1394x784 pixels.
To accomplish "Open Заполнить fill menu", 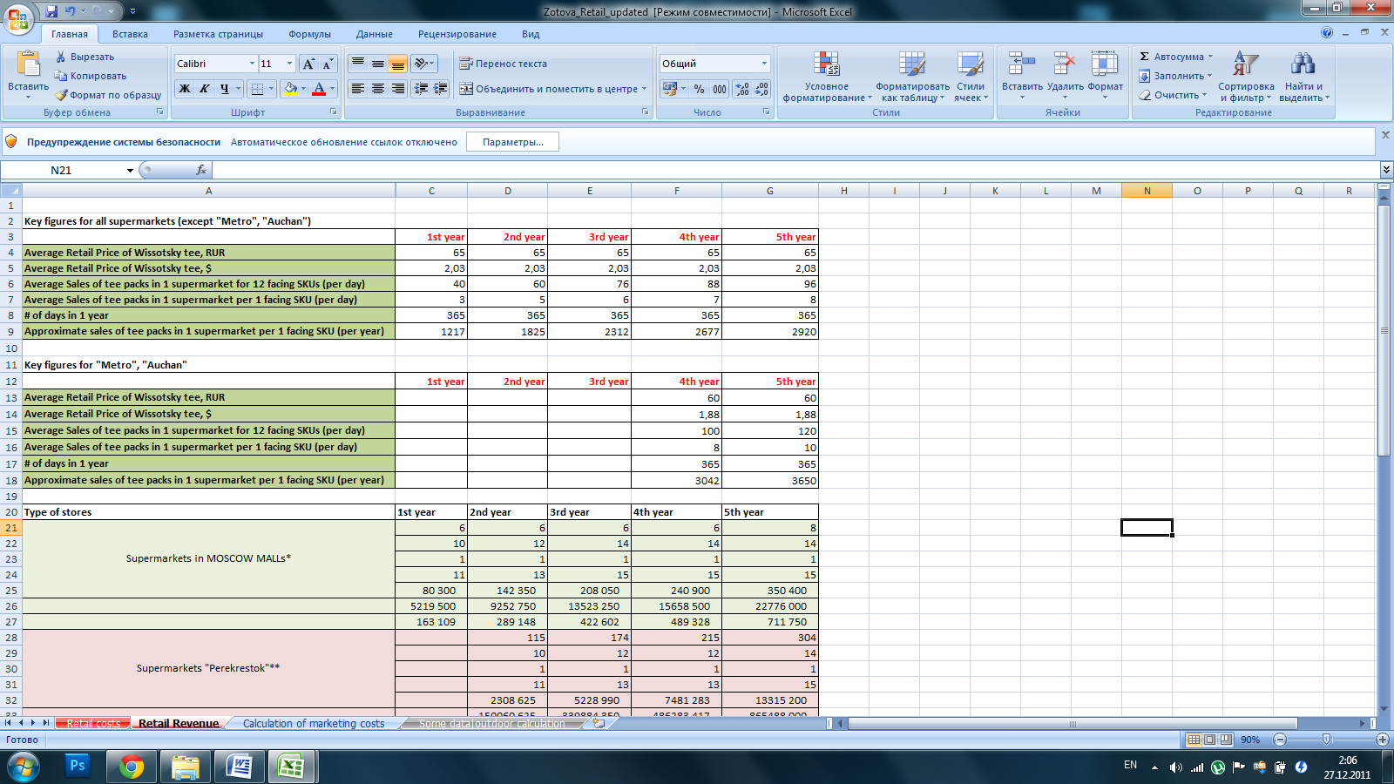I will pos(1174,76).
